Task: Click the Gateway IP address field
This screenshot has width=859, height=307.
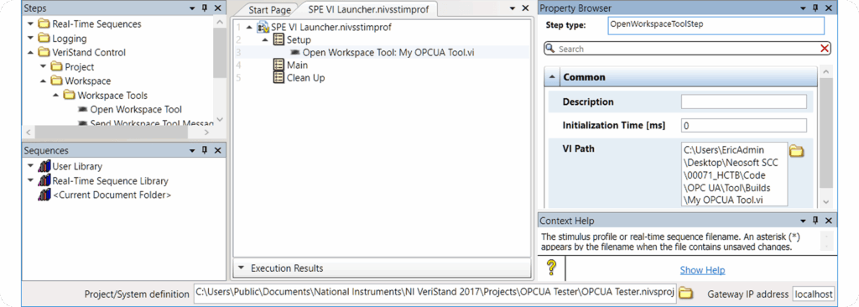Action: (x=814, y=294)
